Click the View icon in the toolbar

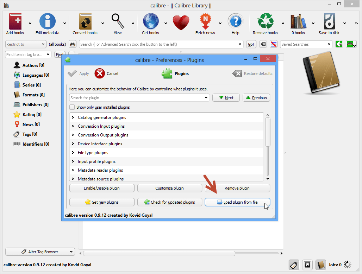tap(118, 20)
